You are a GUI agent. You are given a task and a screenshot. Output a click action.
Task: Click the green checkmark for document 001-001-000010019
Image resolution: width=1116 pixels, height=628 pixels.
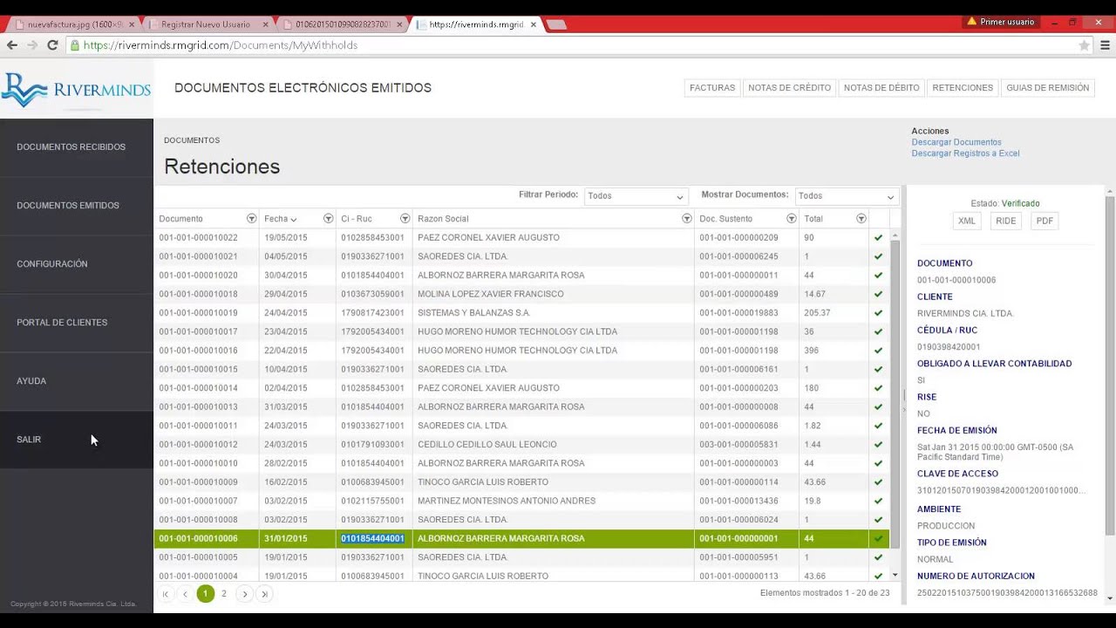[878, 313]
